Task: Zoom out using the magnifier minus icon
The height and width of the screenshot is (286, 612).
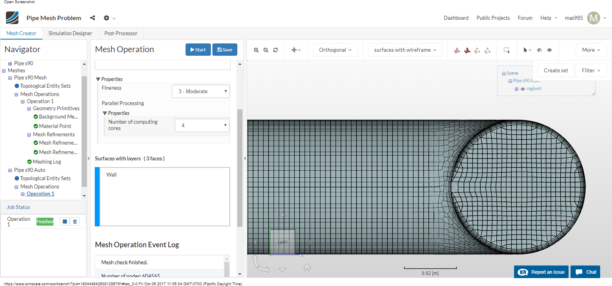Action: (266, 50)
